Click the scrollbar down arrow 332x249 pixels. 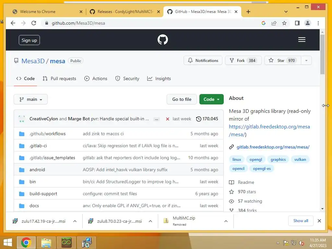322,209
